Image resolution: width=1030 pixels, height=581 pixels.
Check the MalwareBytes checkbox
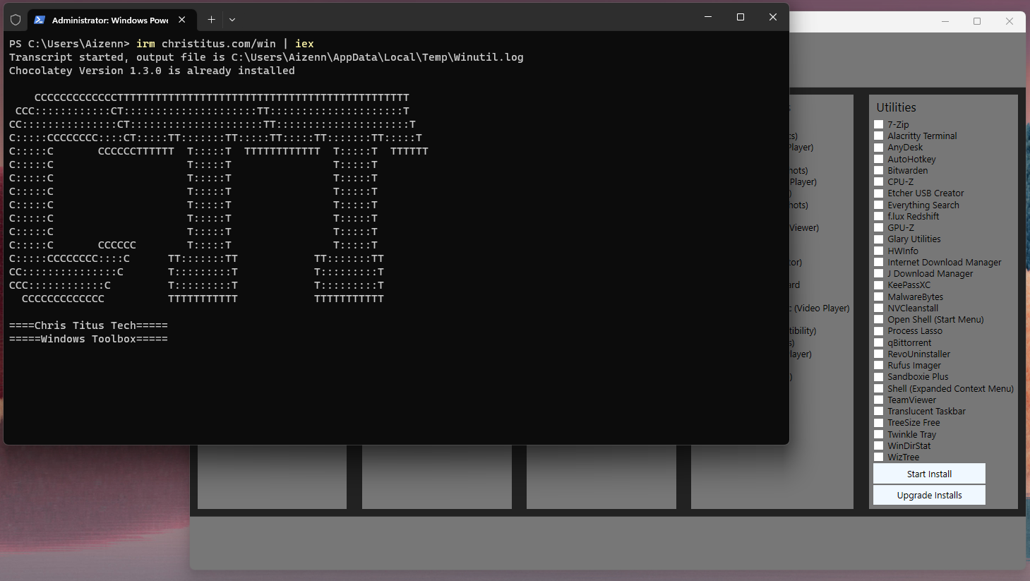click(x=879, y=297)
